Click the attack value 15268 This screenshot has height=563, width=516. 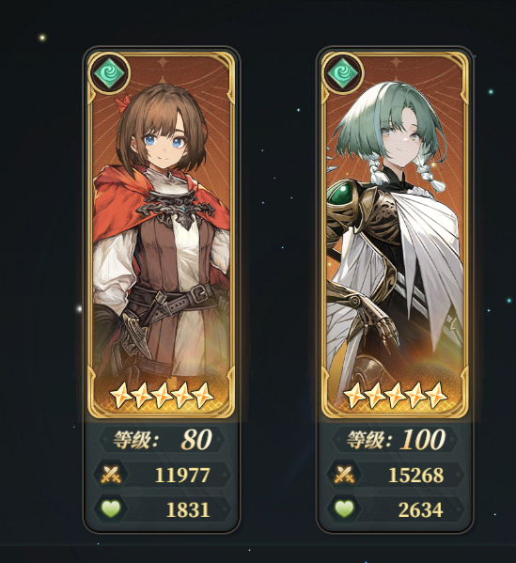415,476
